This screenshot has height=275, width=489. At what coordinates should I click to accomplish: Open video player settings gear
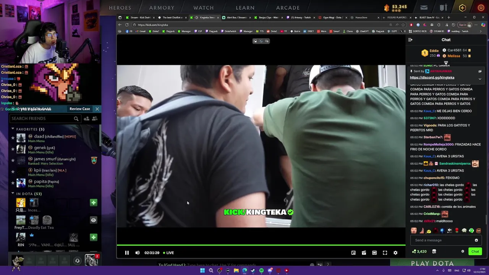(395, 252)
